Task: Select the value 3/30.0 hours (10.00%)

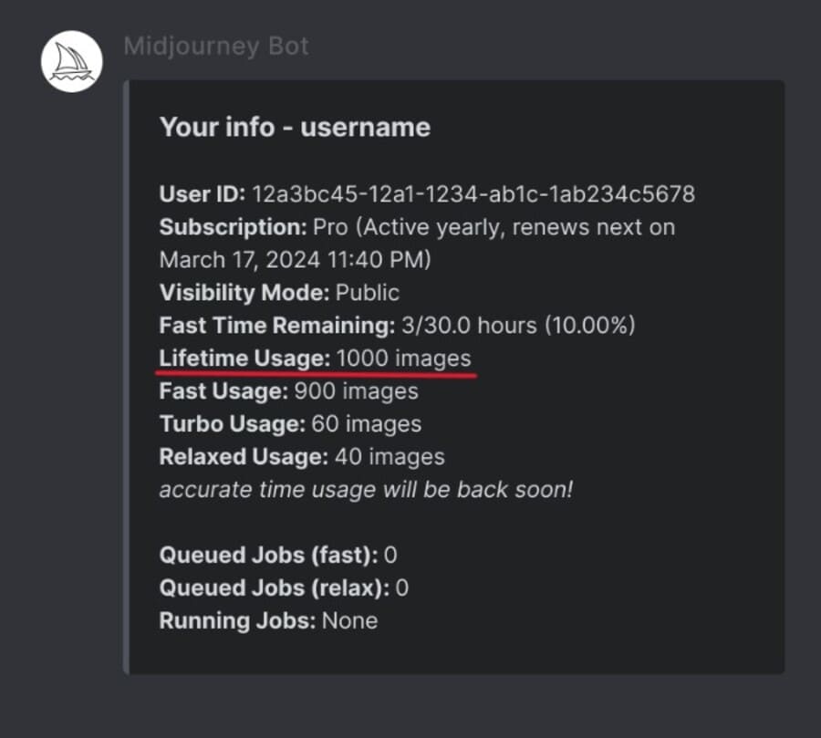Action: (x=518, y=326)
